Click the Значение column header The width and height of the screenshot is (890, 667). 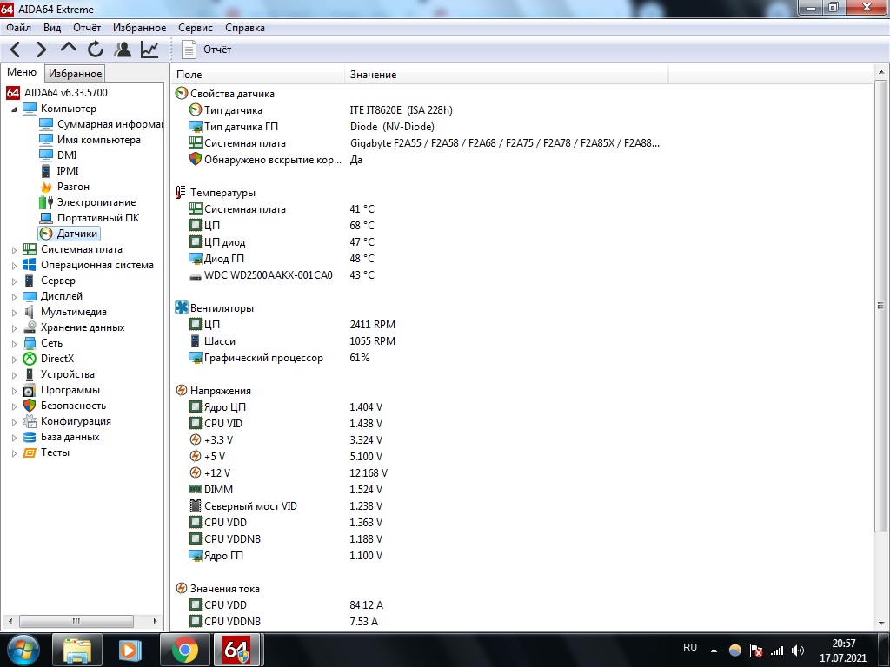point(507,75)
